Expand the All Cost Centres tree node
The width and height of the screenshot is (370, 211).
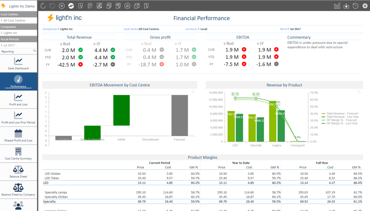2,21
